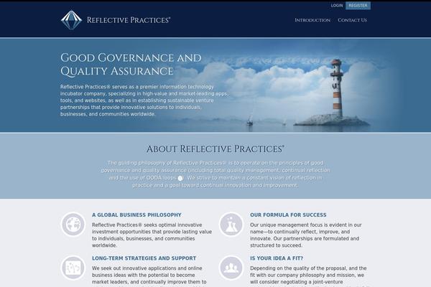
Task: Click the flask icon for Formula for Success
Action: tap(231, 225)
